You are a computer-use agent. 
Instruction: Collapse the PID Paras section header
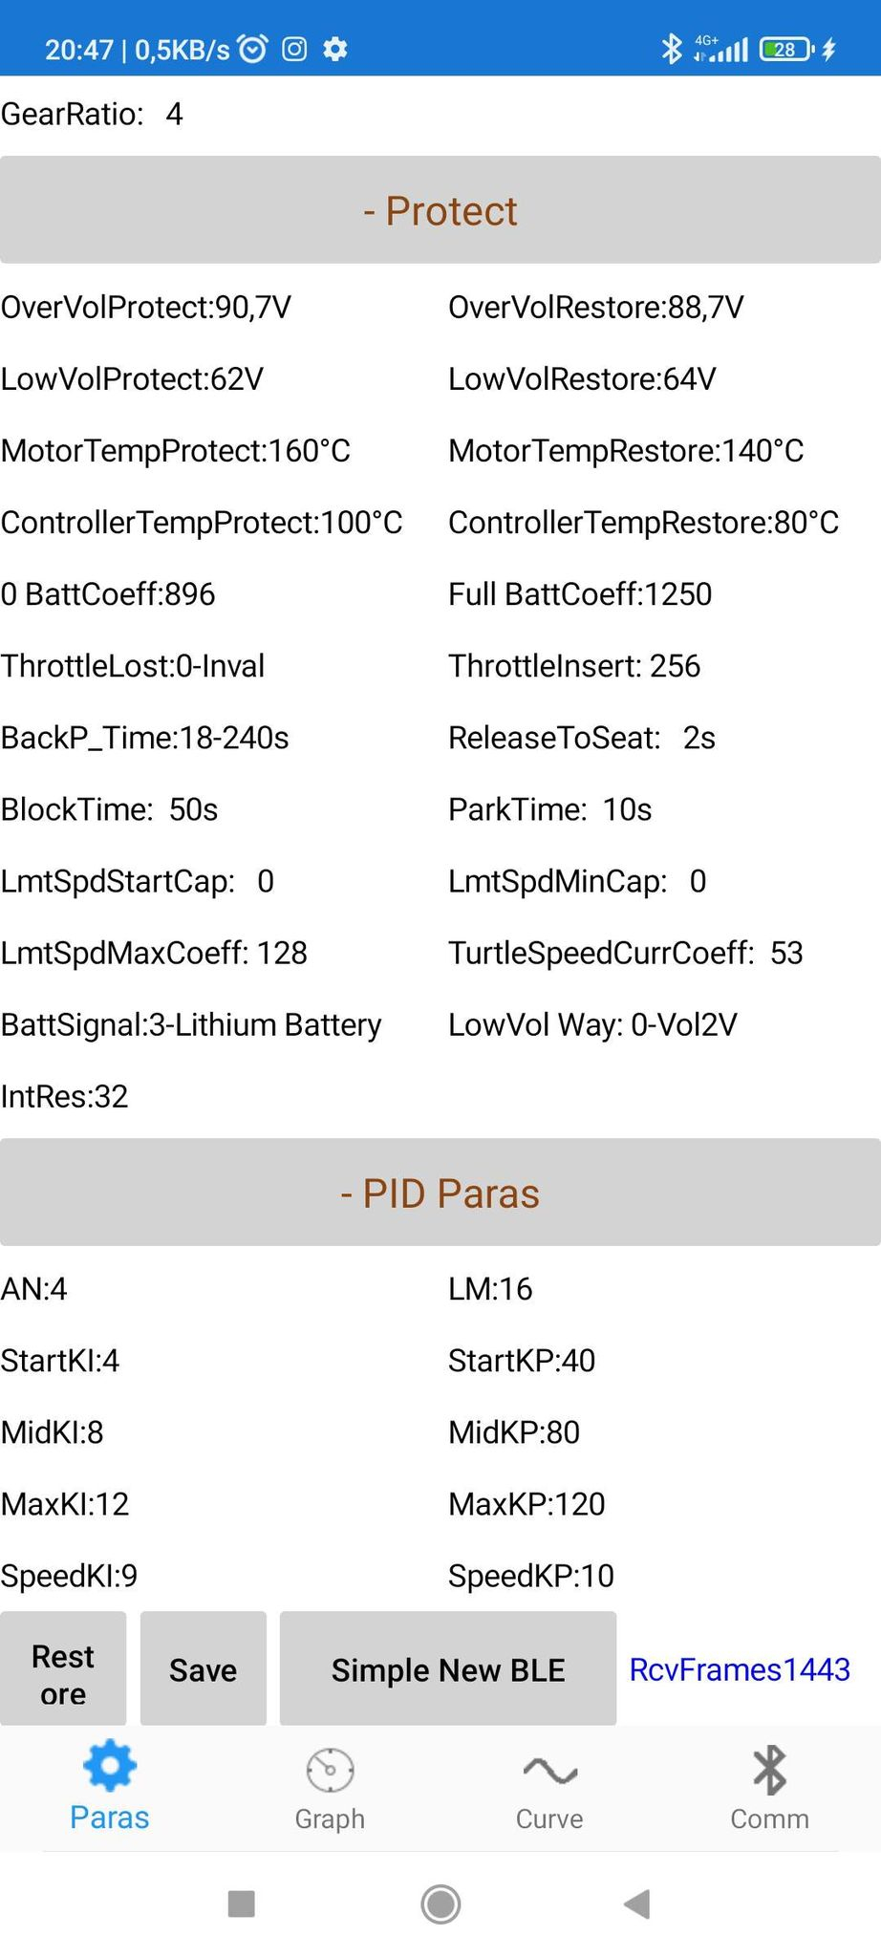click(x=440, y=1193)
